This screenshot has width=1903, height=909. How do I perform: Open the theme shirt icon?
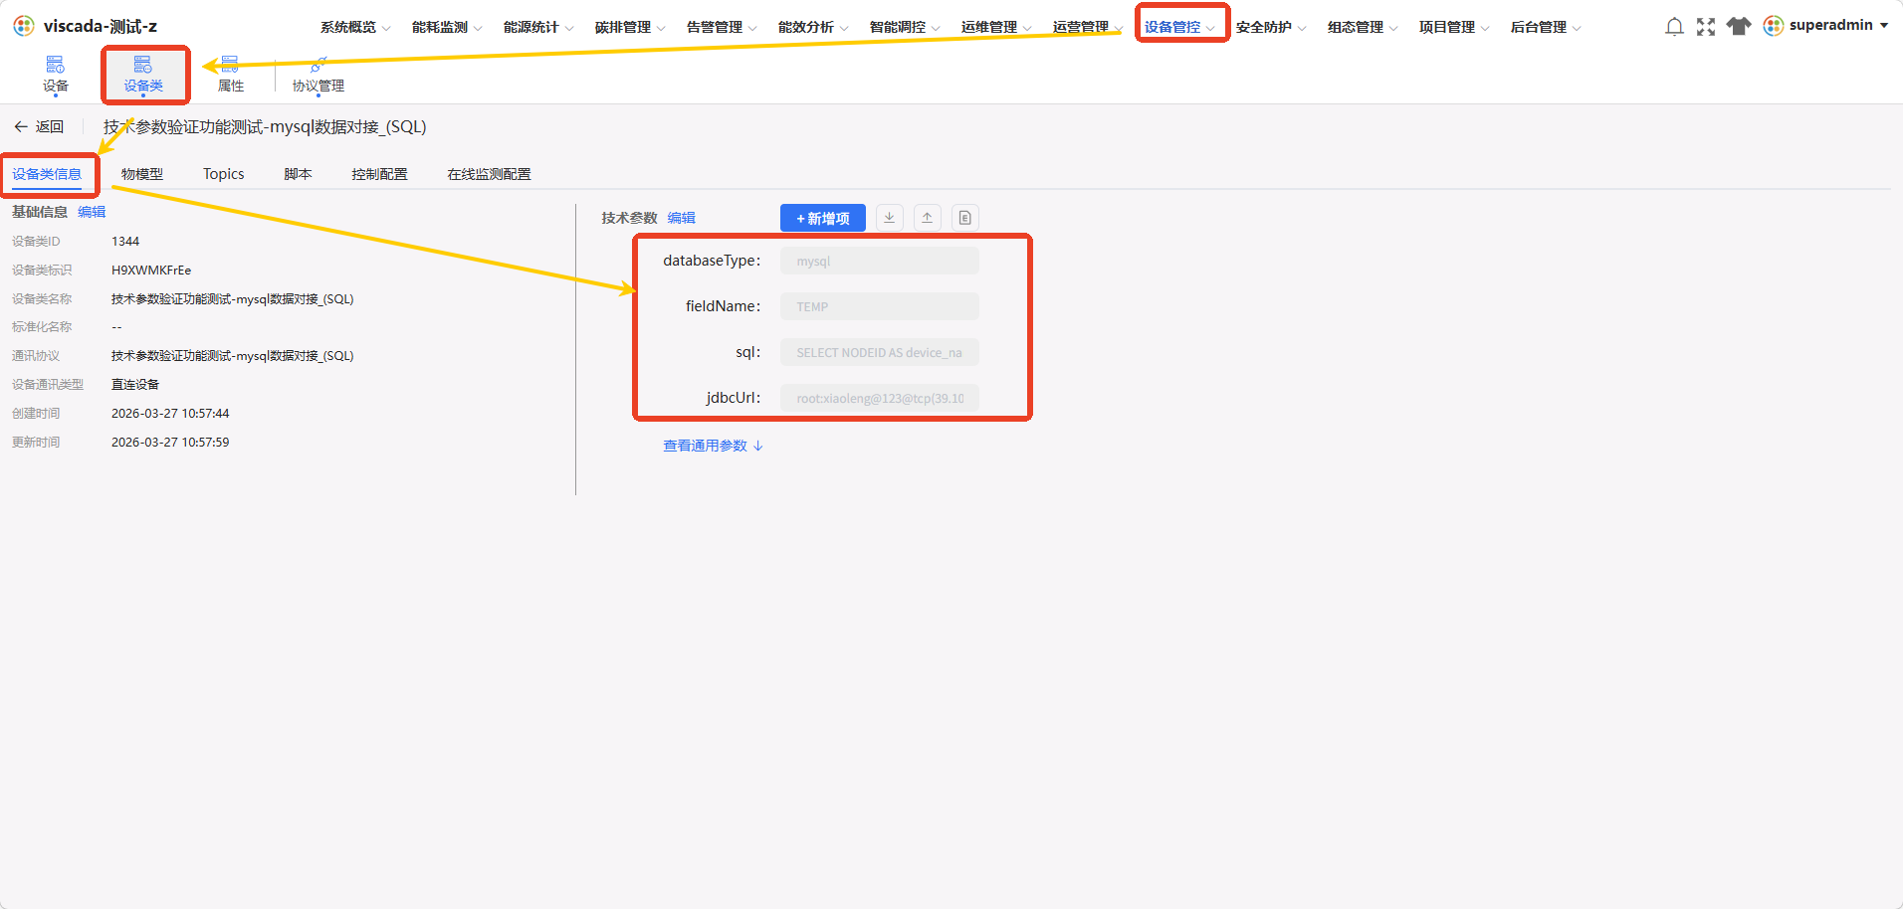1739,26
